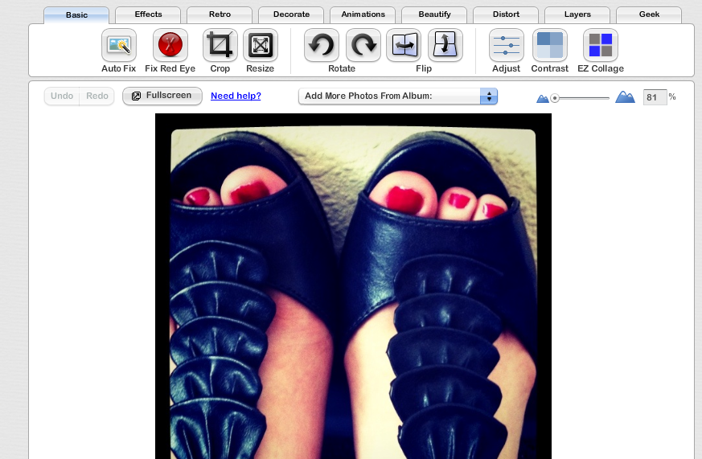Open the Need help? link
The image size is (702, 459).
click(x=236, y=96)
